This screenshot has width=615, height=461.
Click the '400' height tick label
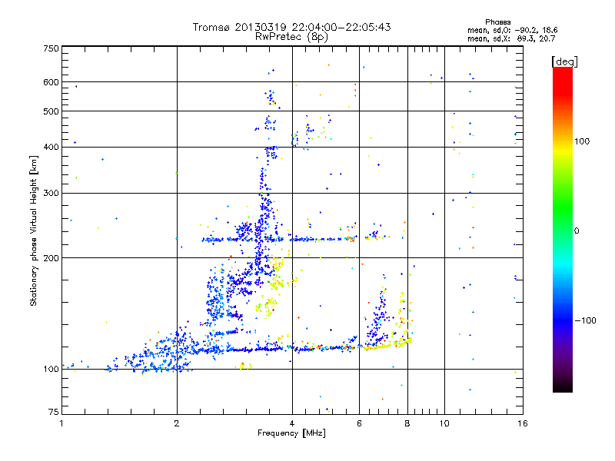(52, 147)
